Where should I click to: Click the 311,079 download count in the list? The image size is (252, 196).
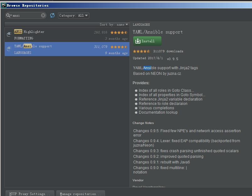pyautogui.click(x=101, y=47)
